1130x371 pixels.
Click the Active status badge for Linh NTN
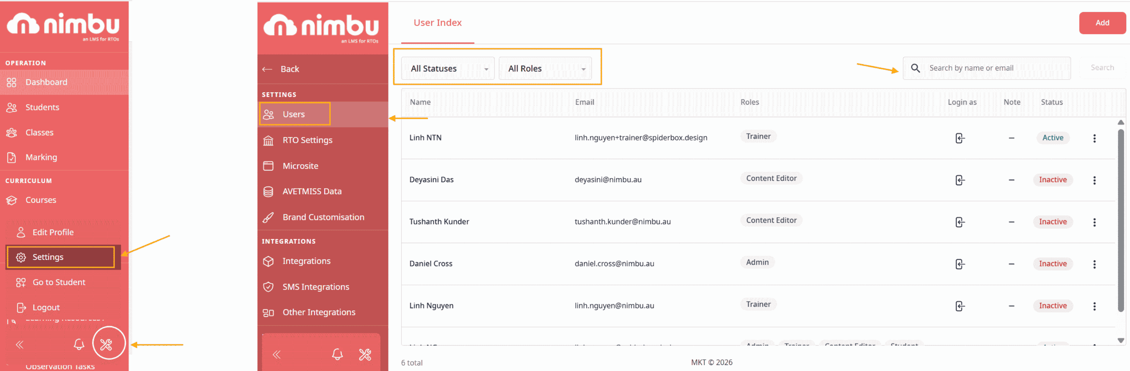tap(1052, 138)
